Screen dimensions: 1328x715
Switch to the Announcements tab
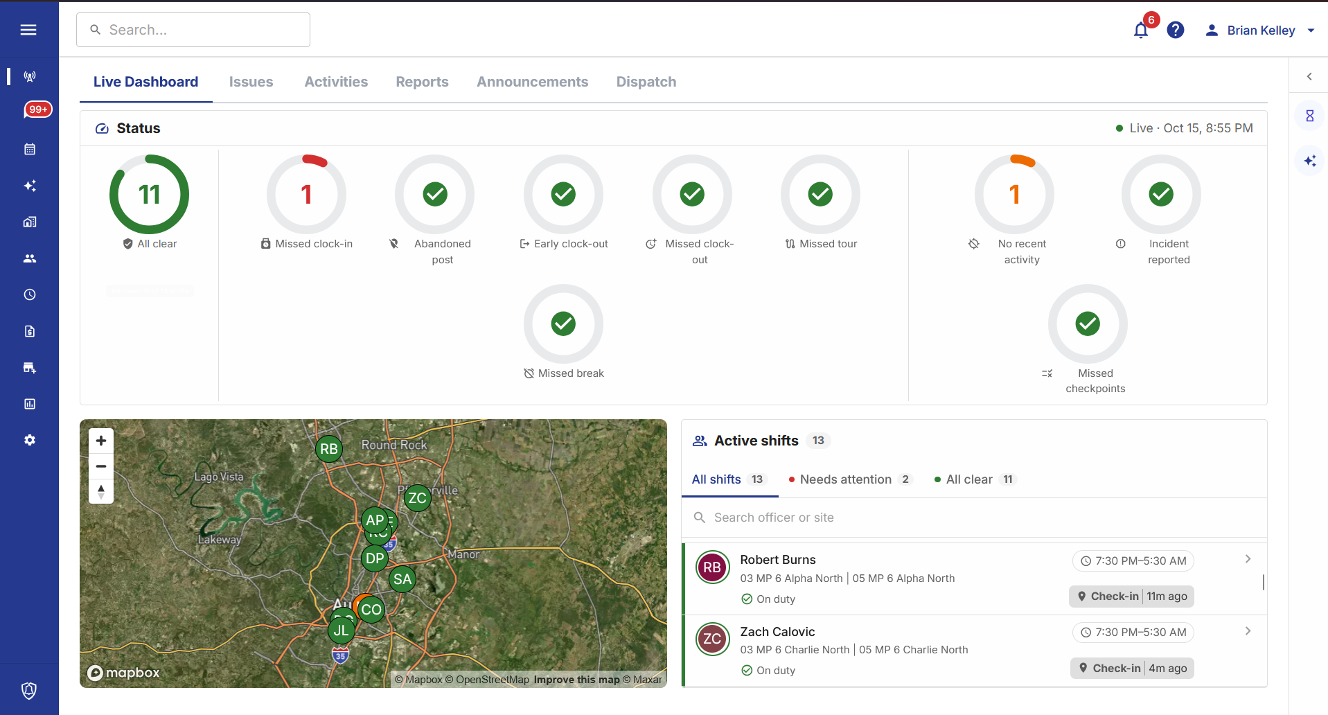coord(533,82)
